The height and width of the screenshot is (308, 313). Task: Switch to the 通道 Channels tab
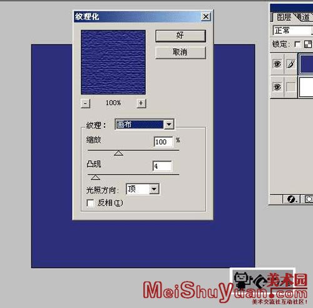click(304, 18)
